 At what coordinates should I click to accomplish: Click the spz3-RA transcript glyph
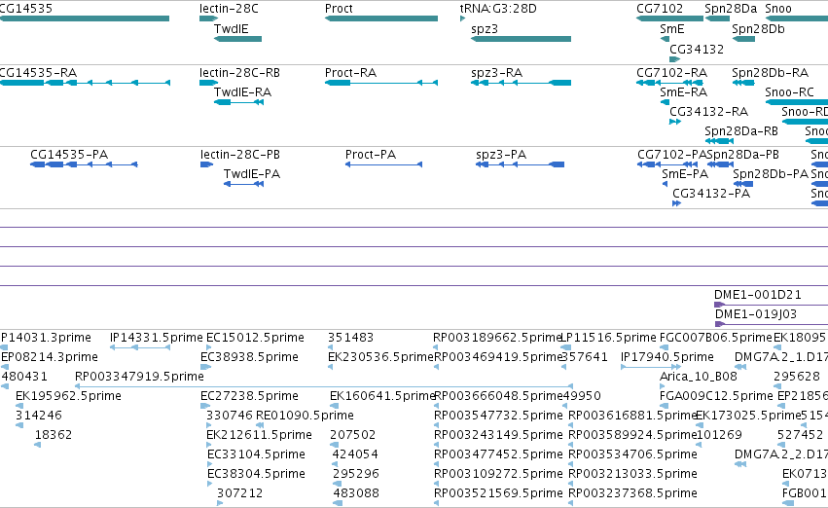(x=521, y=83)
